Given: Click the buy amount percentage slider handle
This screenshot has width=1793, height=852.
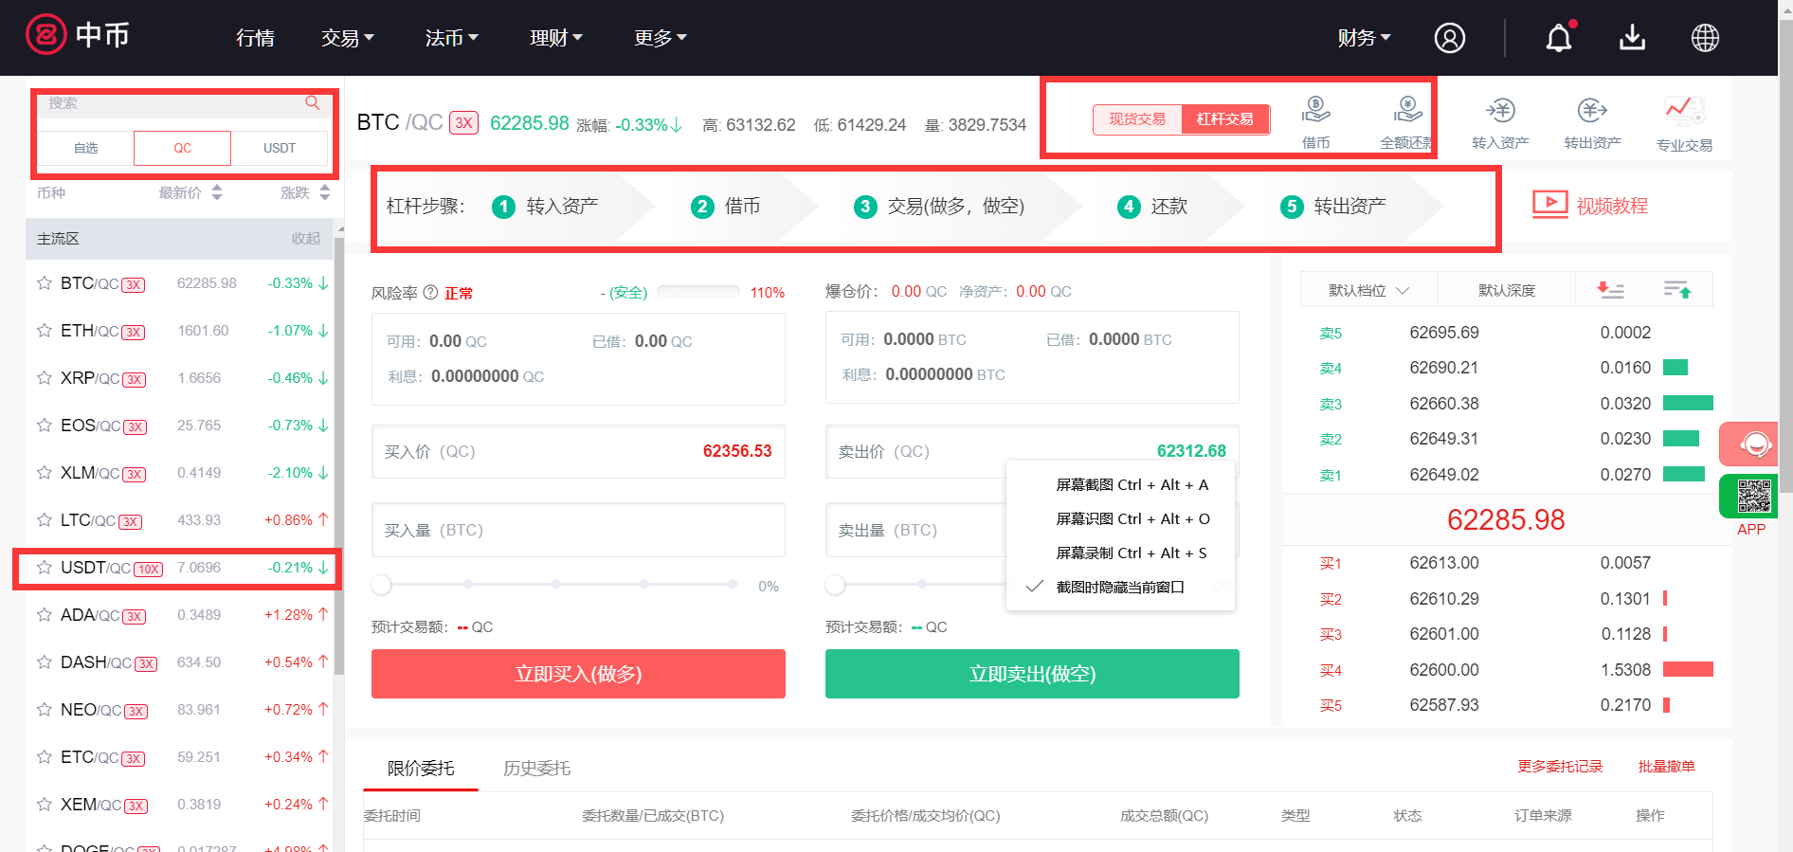Looking at the screenshot, I should [381, 584].
